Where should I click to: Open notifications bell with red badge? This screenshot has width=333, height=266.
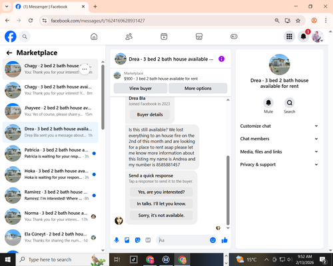click(304, 37)
